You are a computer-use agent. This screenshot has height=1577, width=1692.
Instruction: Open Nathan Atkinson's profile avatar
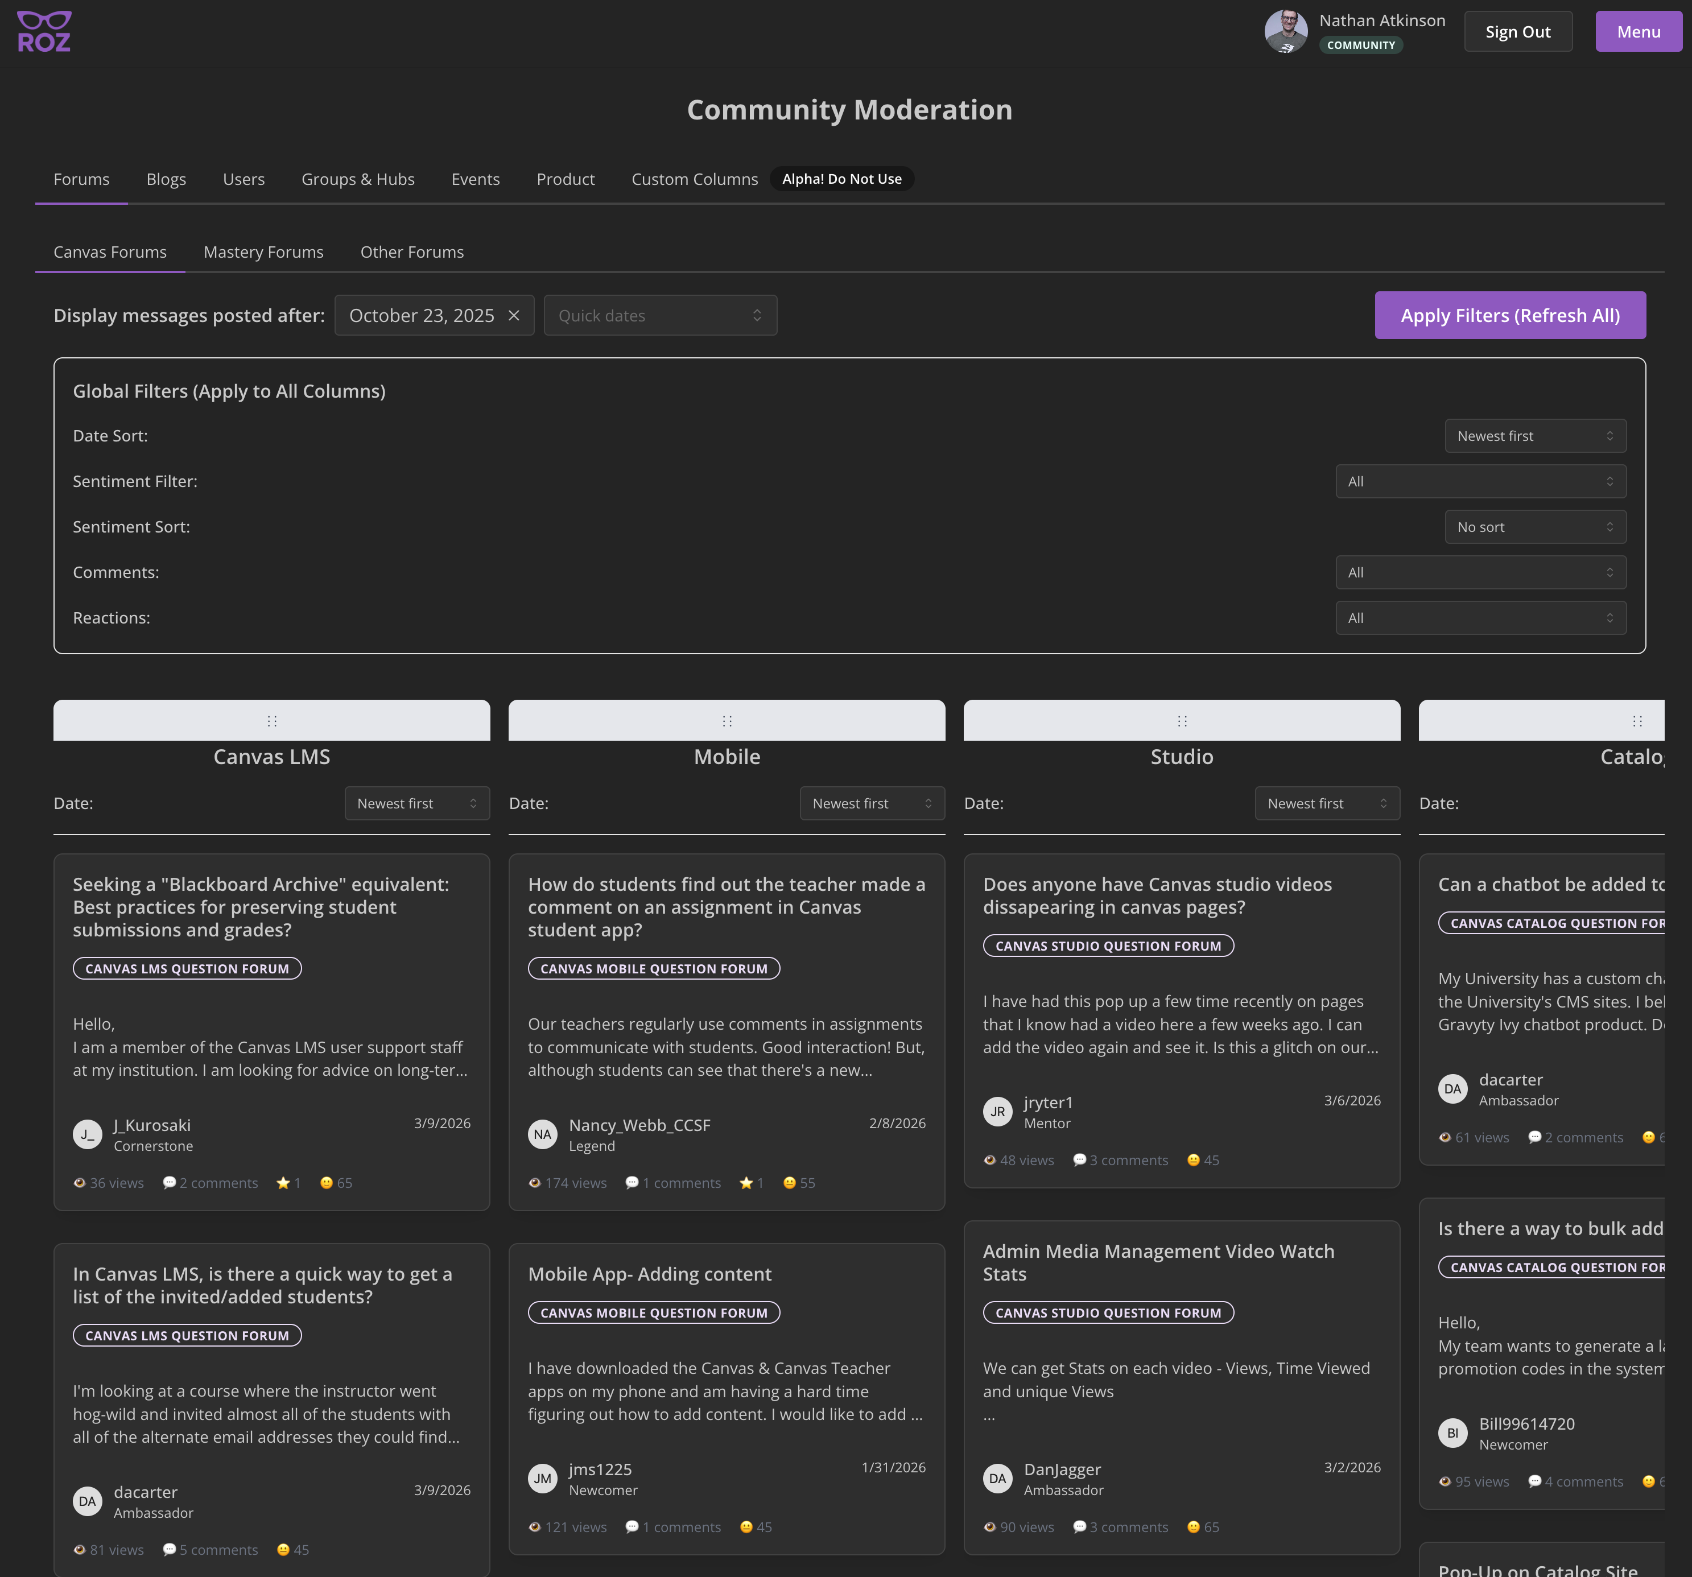pos(1285,31)
